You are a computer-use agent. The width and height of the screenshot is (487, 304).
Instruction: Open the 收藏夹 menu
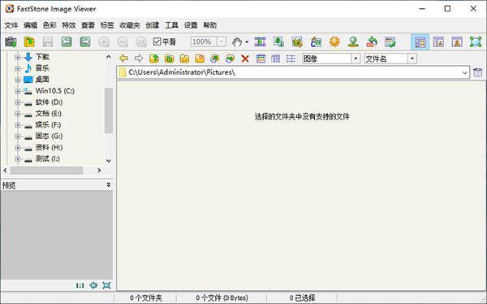[130, 25]
